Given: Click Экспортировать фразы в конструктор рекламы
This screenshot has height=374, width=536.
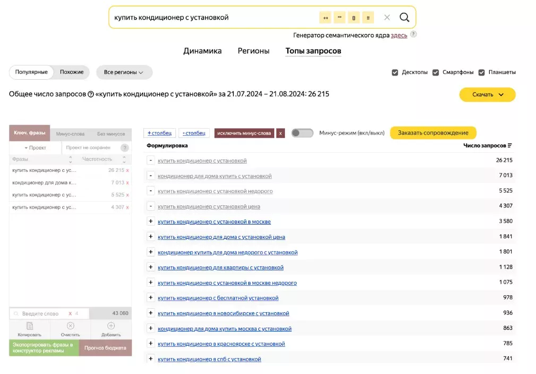Looking at the screenshot, I should (44, 347).
